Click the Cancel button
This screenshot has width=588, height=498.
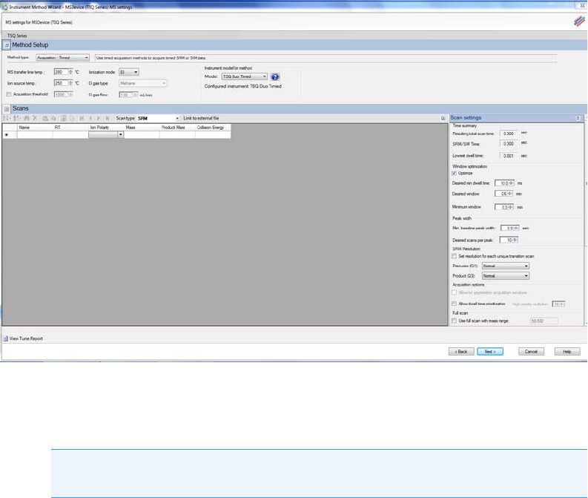point(531,352)
